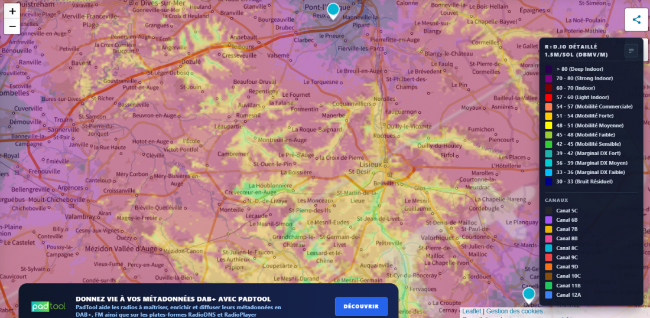The width and height of the screenshot is (650, 318).
Task: Select Canal 6B in legend
Action: coord(562,220)
